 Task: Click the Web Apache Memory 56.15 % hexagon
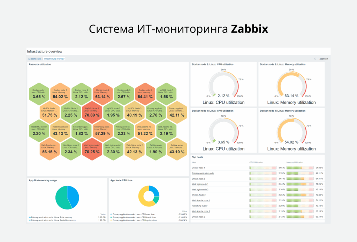click(50, 149)
